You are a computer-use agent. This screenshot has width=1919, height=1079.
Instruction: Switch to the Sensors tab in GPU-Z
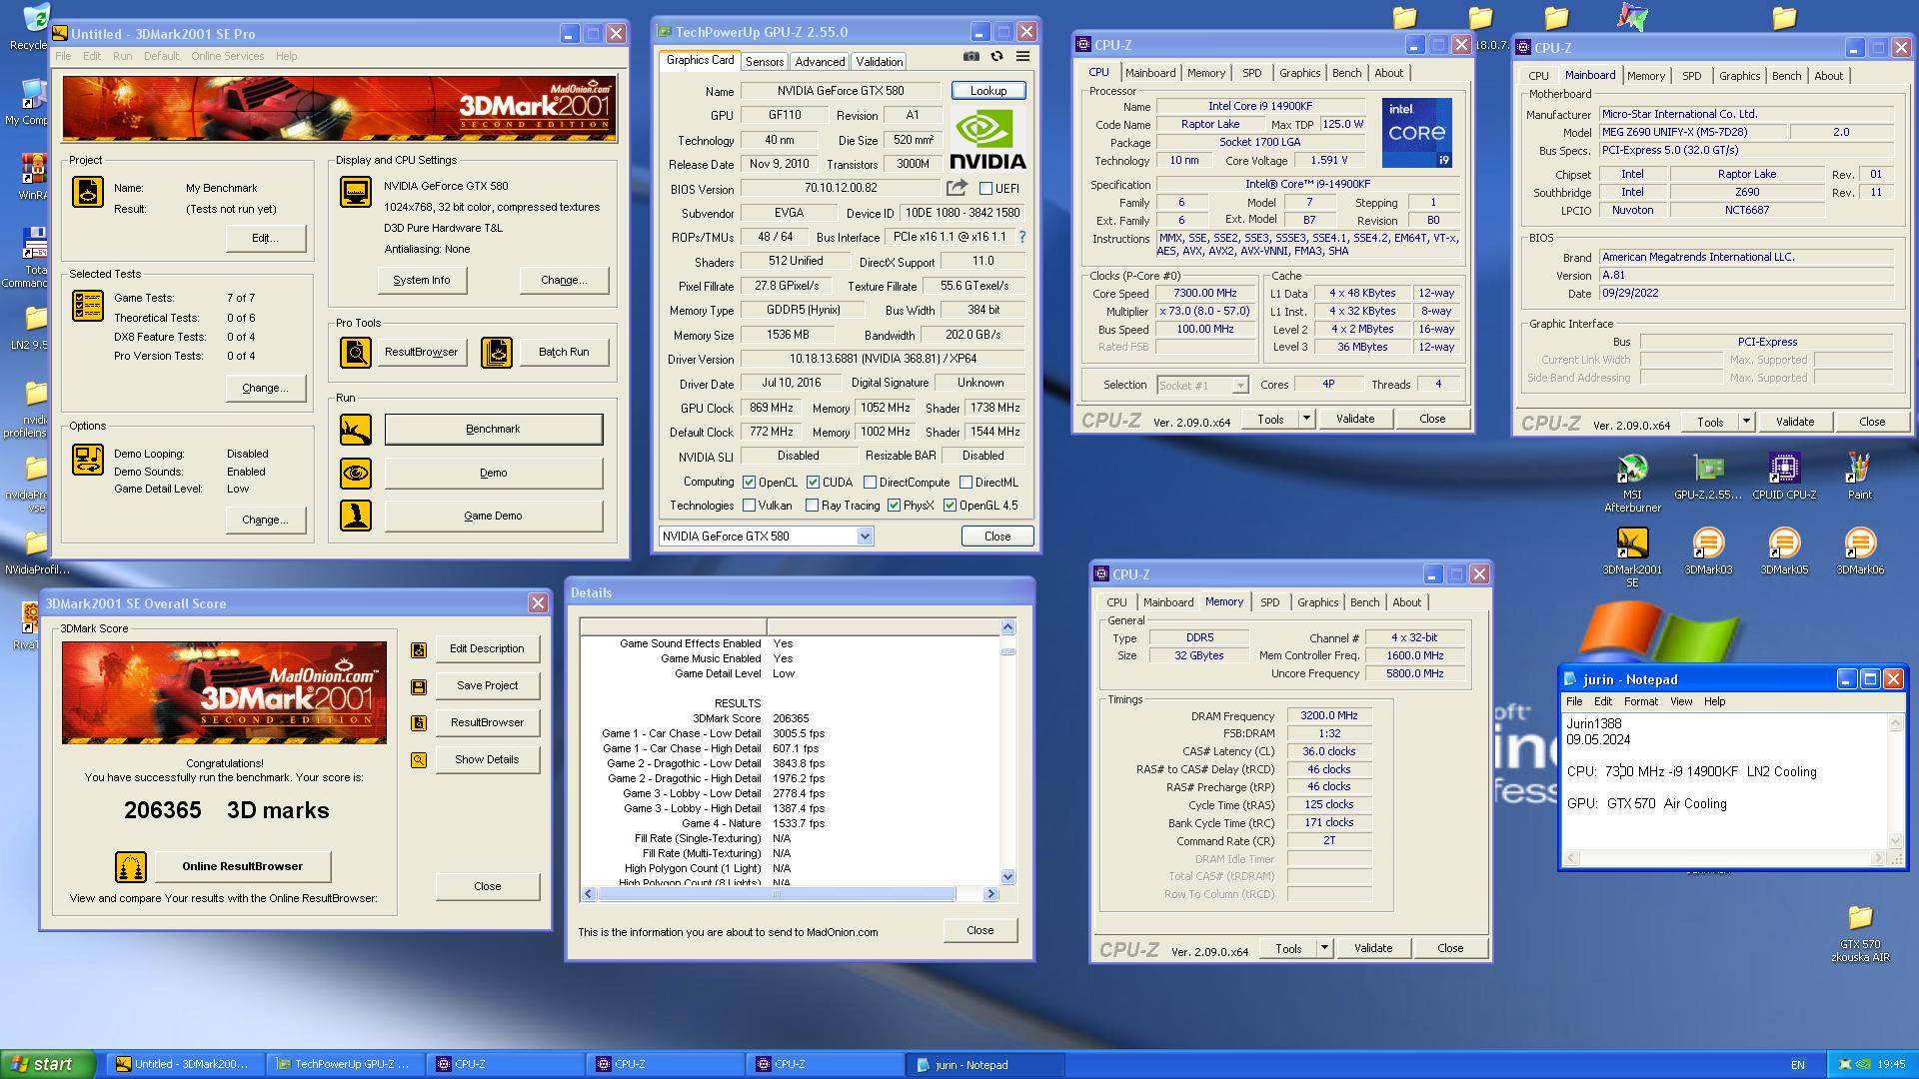pos(765,62)
